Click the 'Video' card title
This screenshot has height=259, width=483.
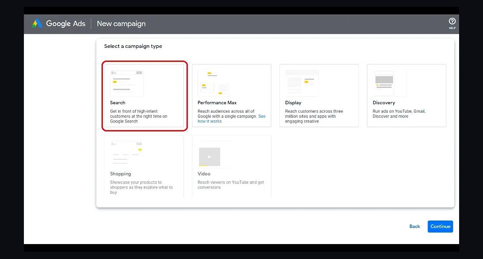[x=204, y=174]
